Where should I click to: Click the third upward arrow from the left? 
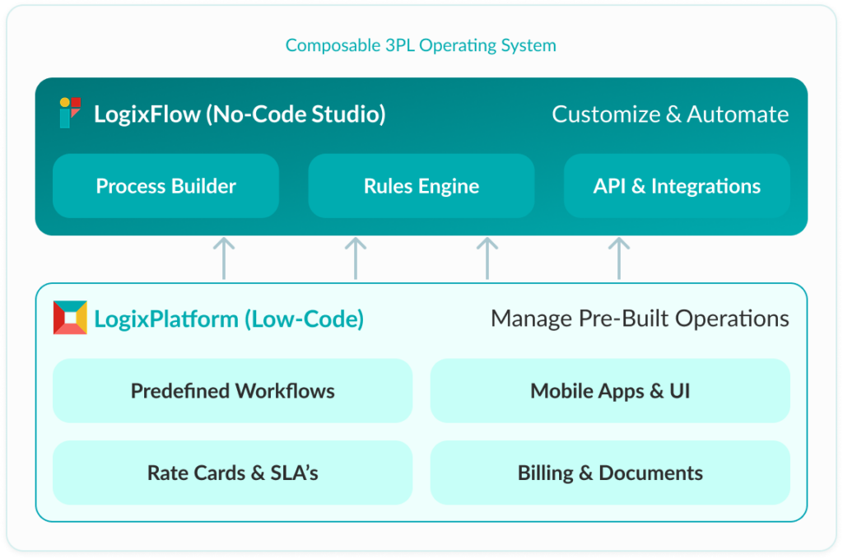487,259
